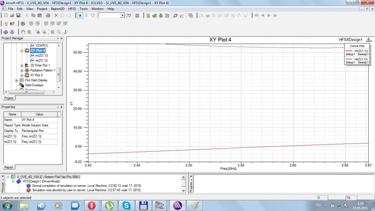This screenshot has height=211, width=375.
Task: Switch to the Report tab in Properties
Action: (x=9, y=167)
